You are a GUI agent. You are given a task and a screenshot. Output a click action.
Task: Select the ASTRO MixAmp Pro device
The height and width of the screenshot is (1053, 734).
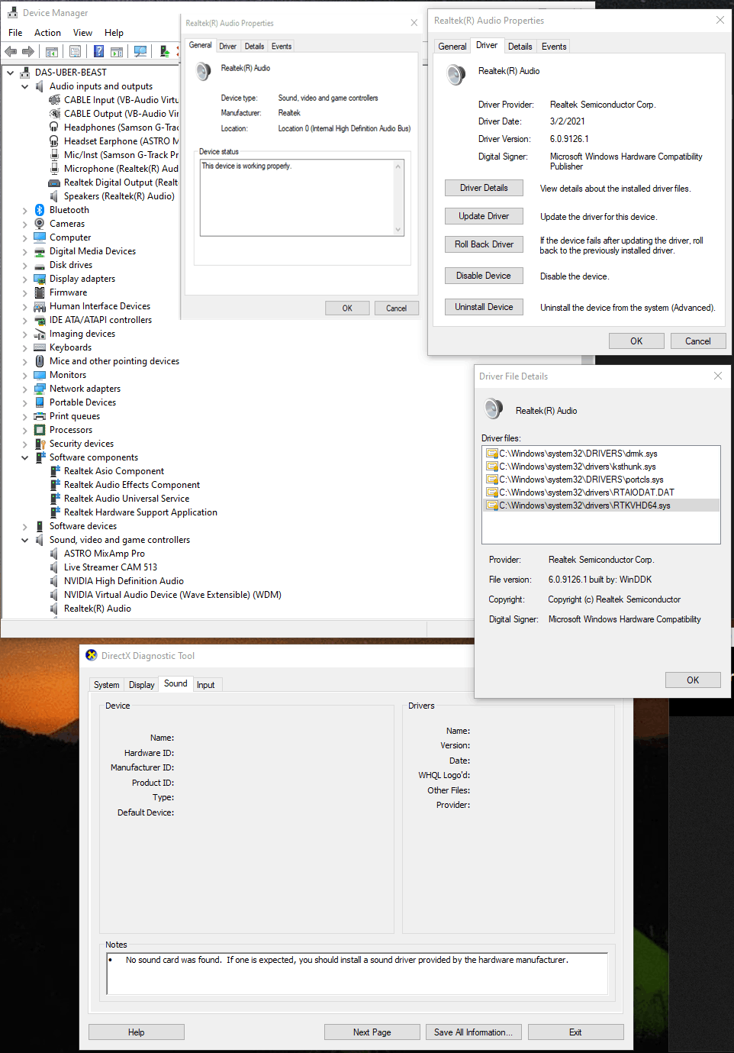click(105, 554)
